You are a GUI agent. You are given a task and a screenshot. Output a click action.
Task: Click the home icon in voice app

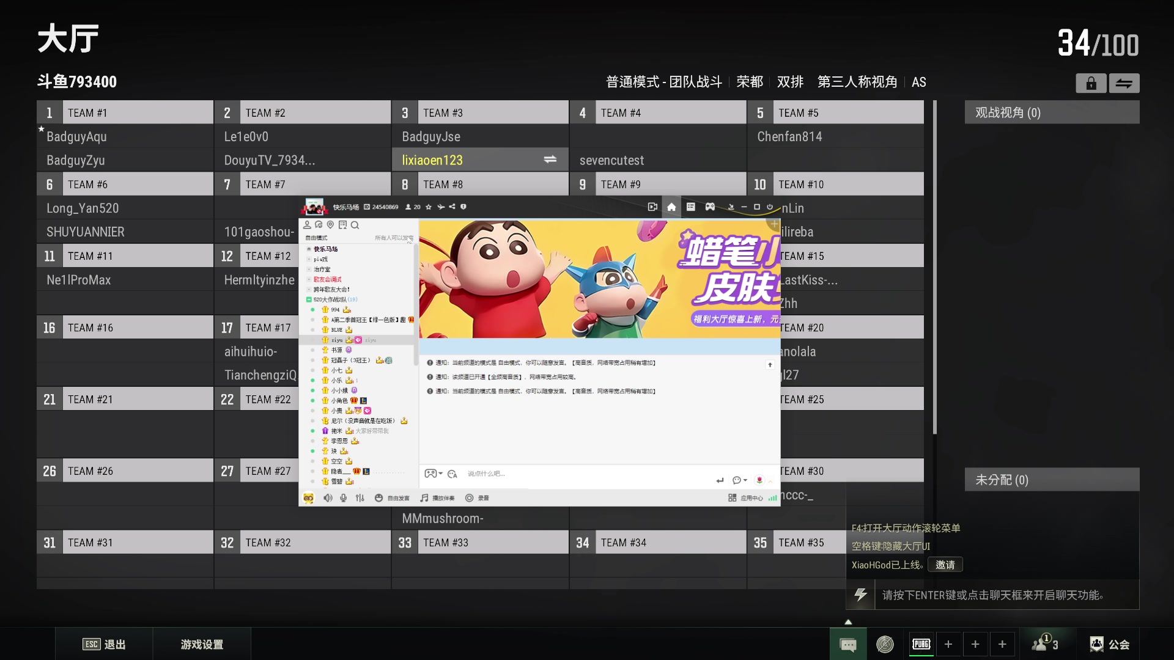click(x=671, y=207)
